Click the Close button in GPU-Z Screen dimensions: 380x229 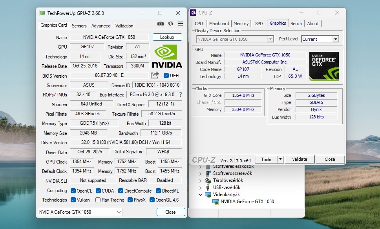pyautogui.click(x=171, y=212)
